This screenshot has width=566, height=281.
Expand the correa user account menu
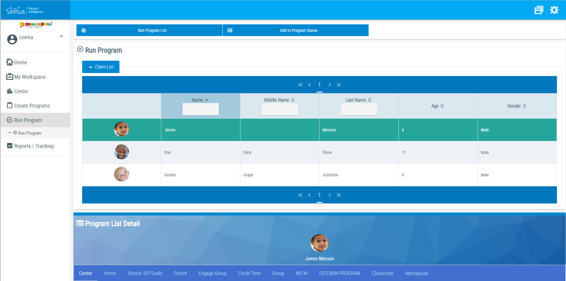[61, 36]
